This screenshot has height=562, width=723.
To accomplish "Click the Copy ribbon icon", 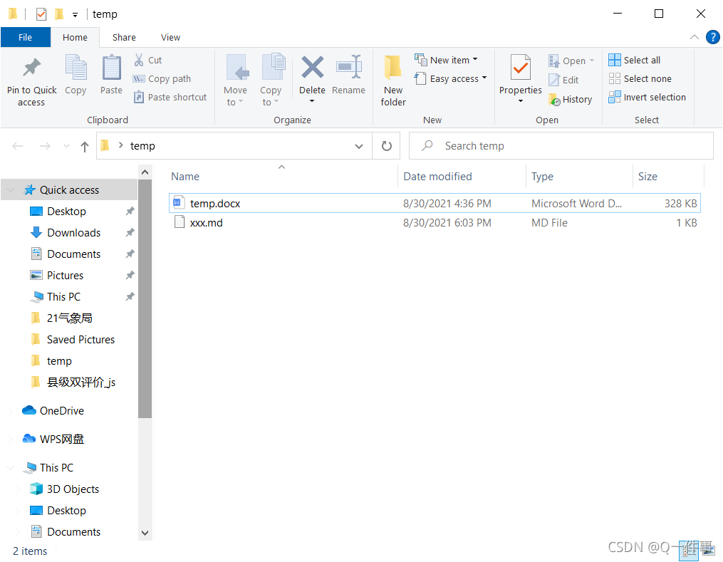I will (76, 67).
